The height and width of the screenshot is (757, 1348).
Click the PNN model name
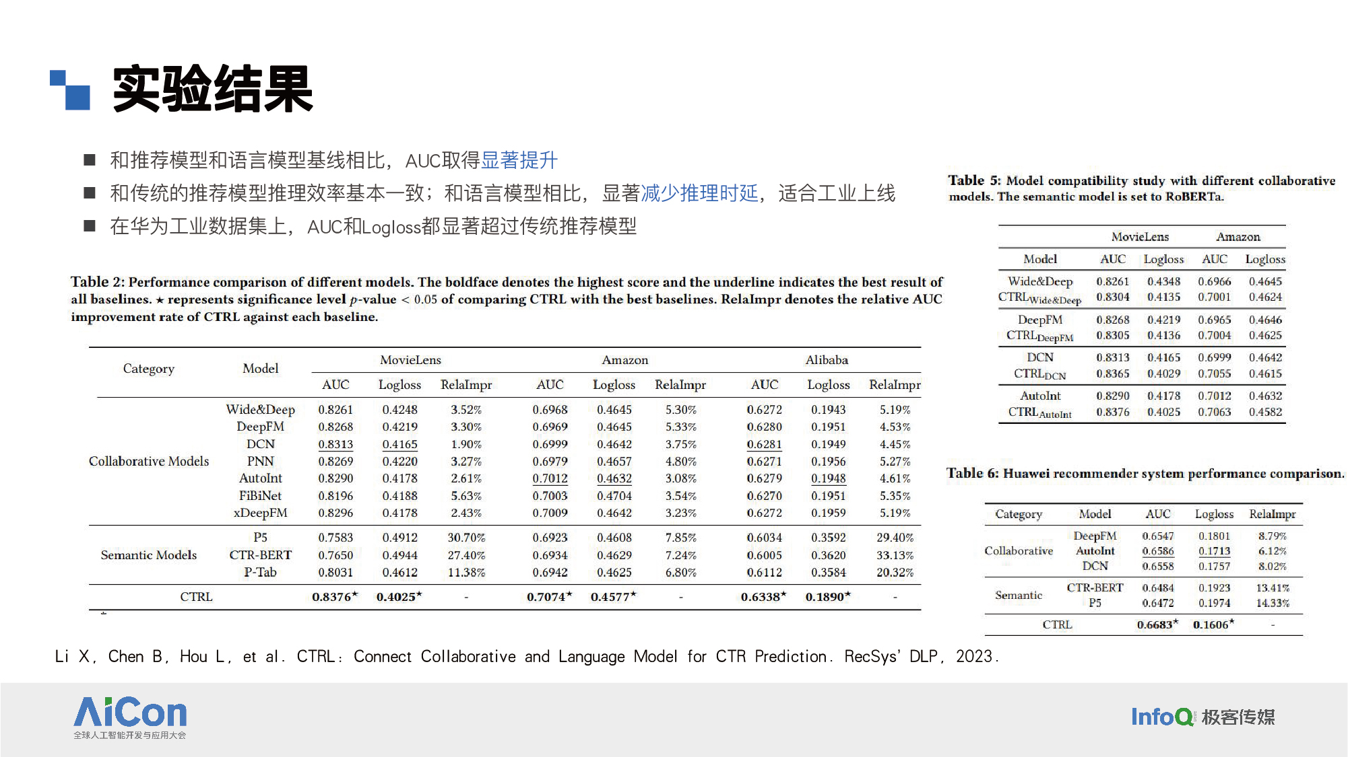260,461
